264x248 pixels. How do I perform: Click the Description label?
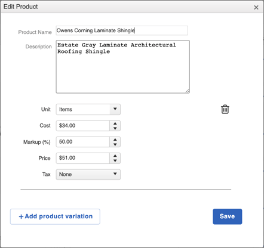[38, 46]
